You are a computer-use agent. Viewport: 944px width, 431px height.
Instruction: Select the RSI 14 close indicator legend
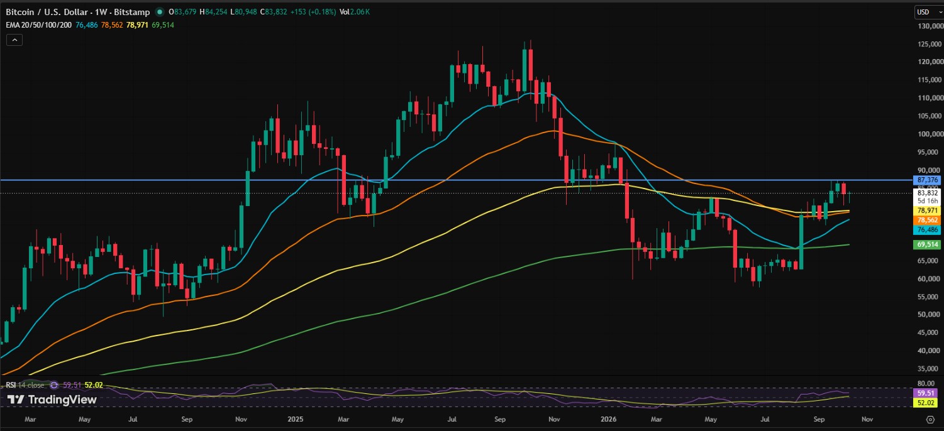[x=25, y=385]
